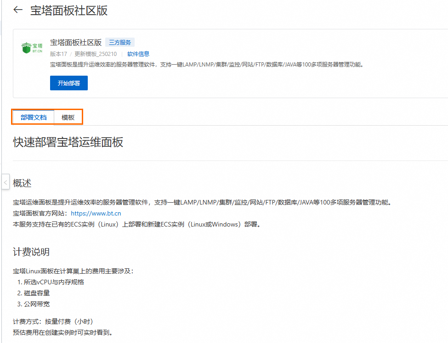The image size is (448, 343).
Task: Collapse the side panel chevron handle
Action: pos(6,182)
